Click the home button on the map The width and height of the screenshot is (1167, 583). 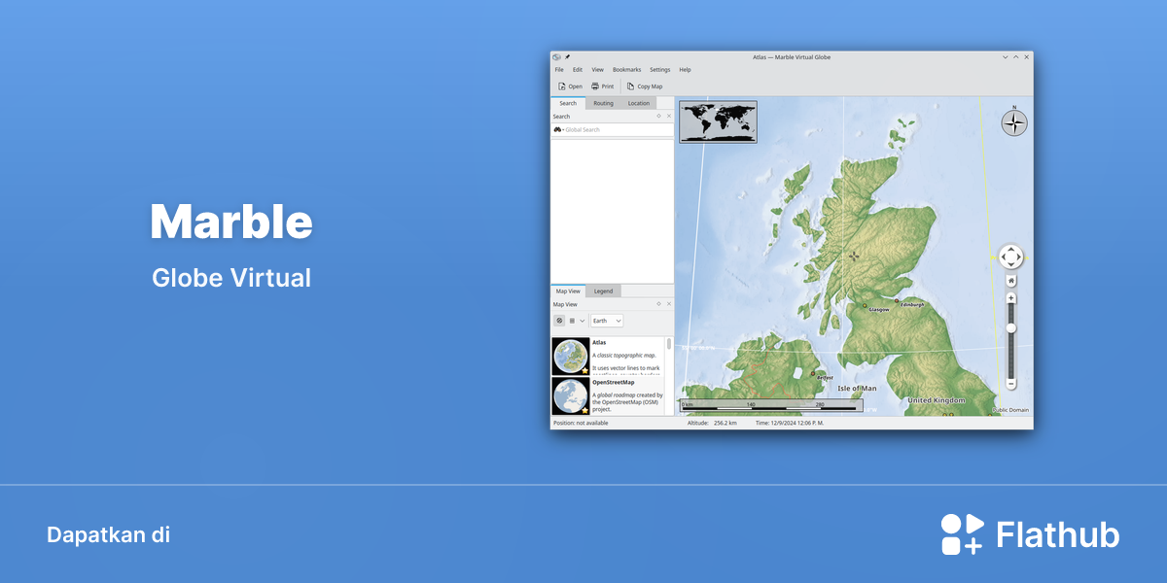[x=1011, y=280]
